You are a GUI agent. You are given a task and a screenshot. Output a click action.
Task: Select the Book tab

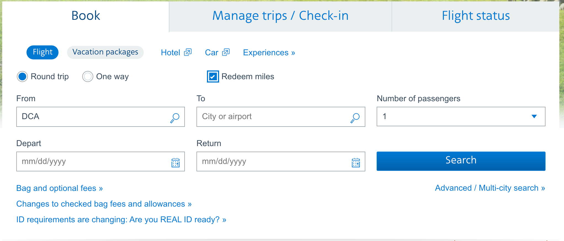pos(86,16)
